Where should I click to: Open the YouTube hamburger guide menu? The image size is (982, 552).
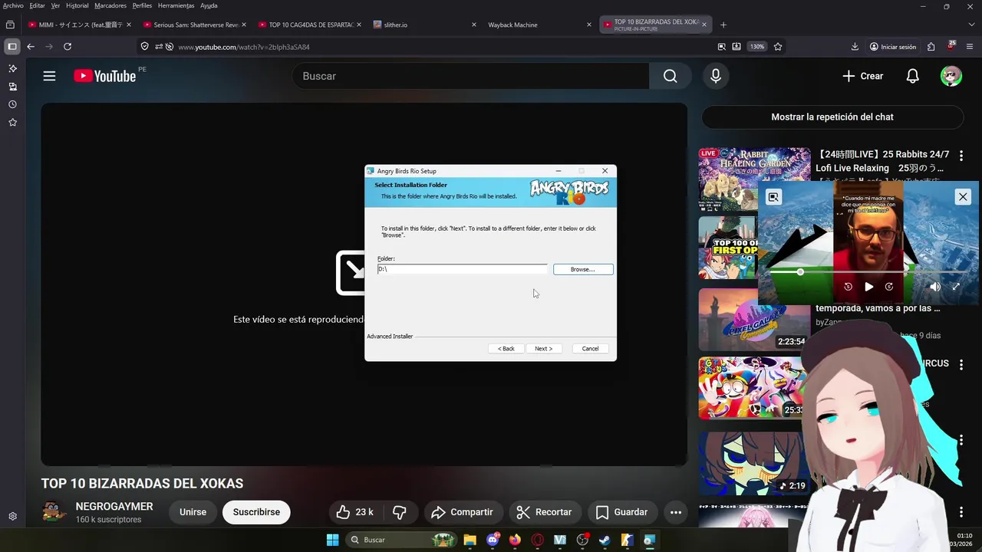pyautogui.click(x=49, y=76)
